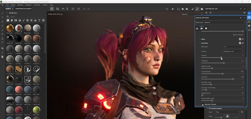Select the Text assets filter icon
The image size is (251, 119).
coord(43,20)
